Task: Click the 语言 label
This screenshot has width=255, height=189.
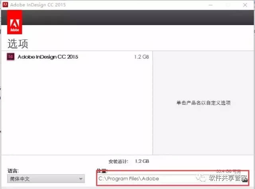Action: tap(13, 171)
